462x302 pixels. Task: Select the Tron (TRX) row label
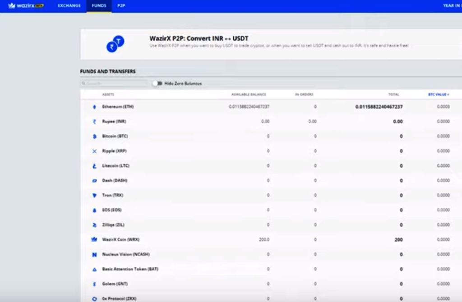point(112,195)
